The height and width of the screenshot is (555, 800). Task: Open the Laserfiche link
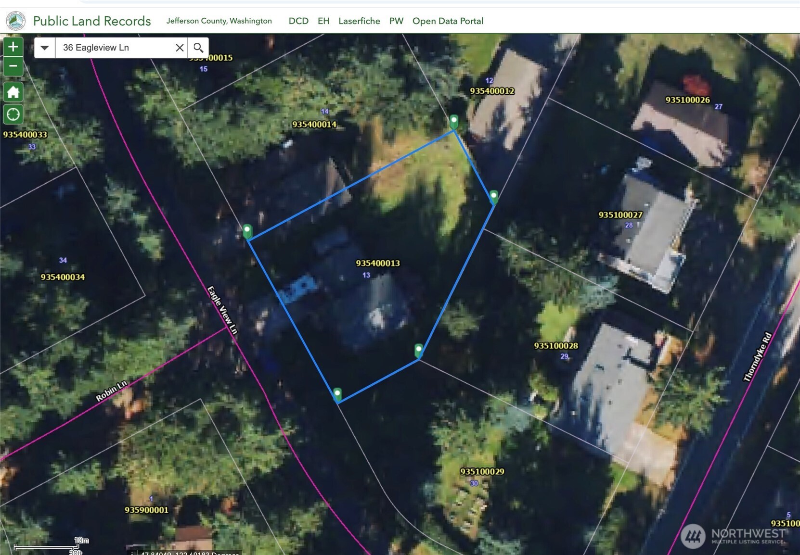(x=359, y=21)
